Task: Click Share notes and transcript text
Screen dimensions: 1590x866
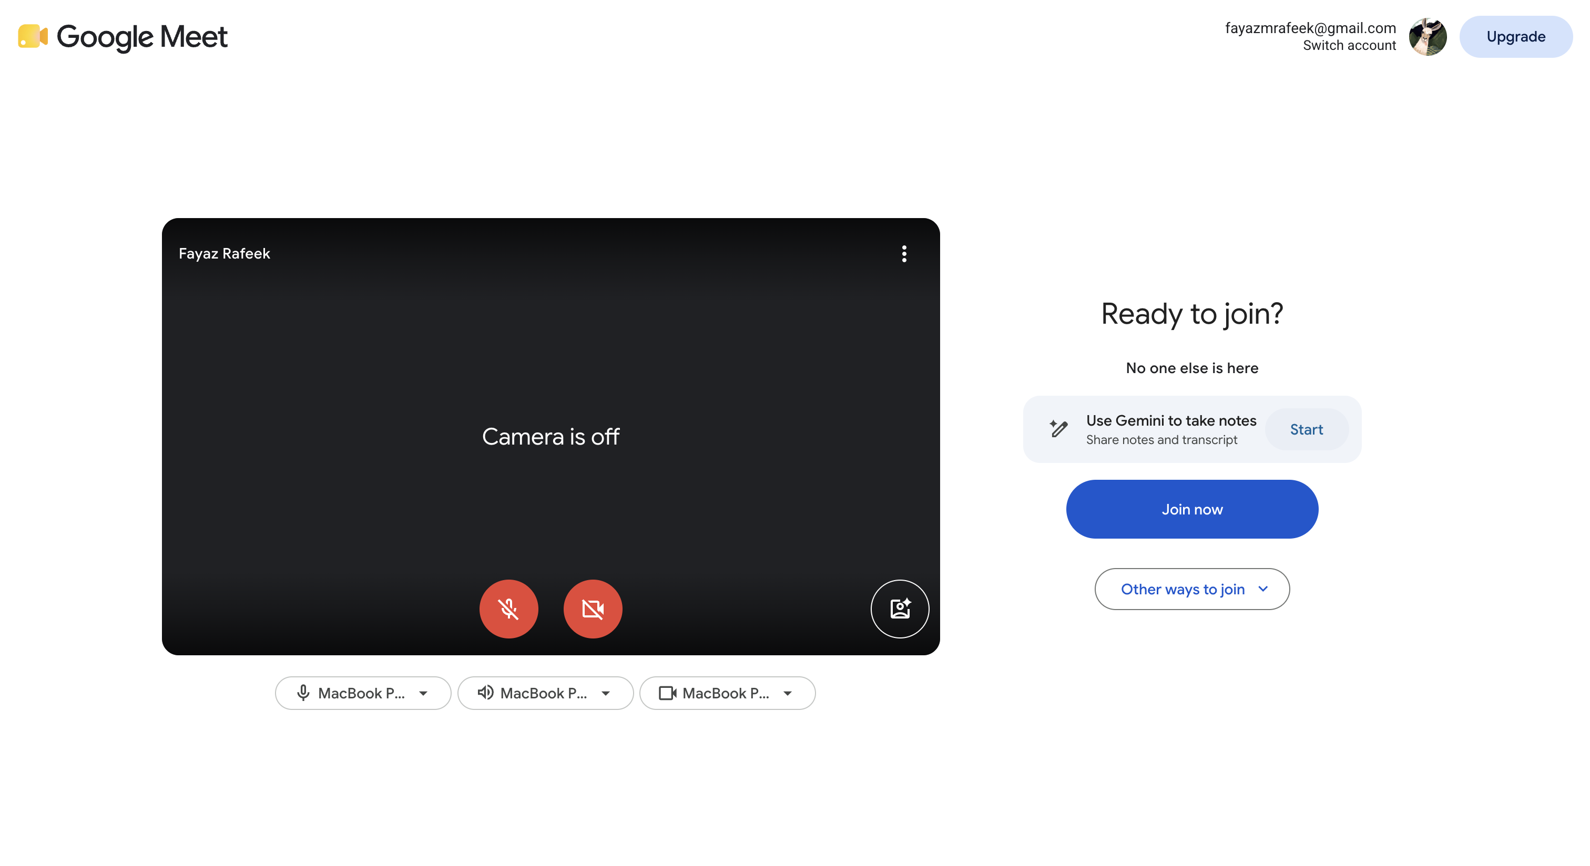Action: (1161, 440)
